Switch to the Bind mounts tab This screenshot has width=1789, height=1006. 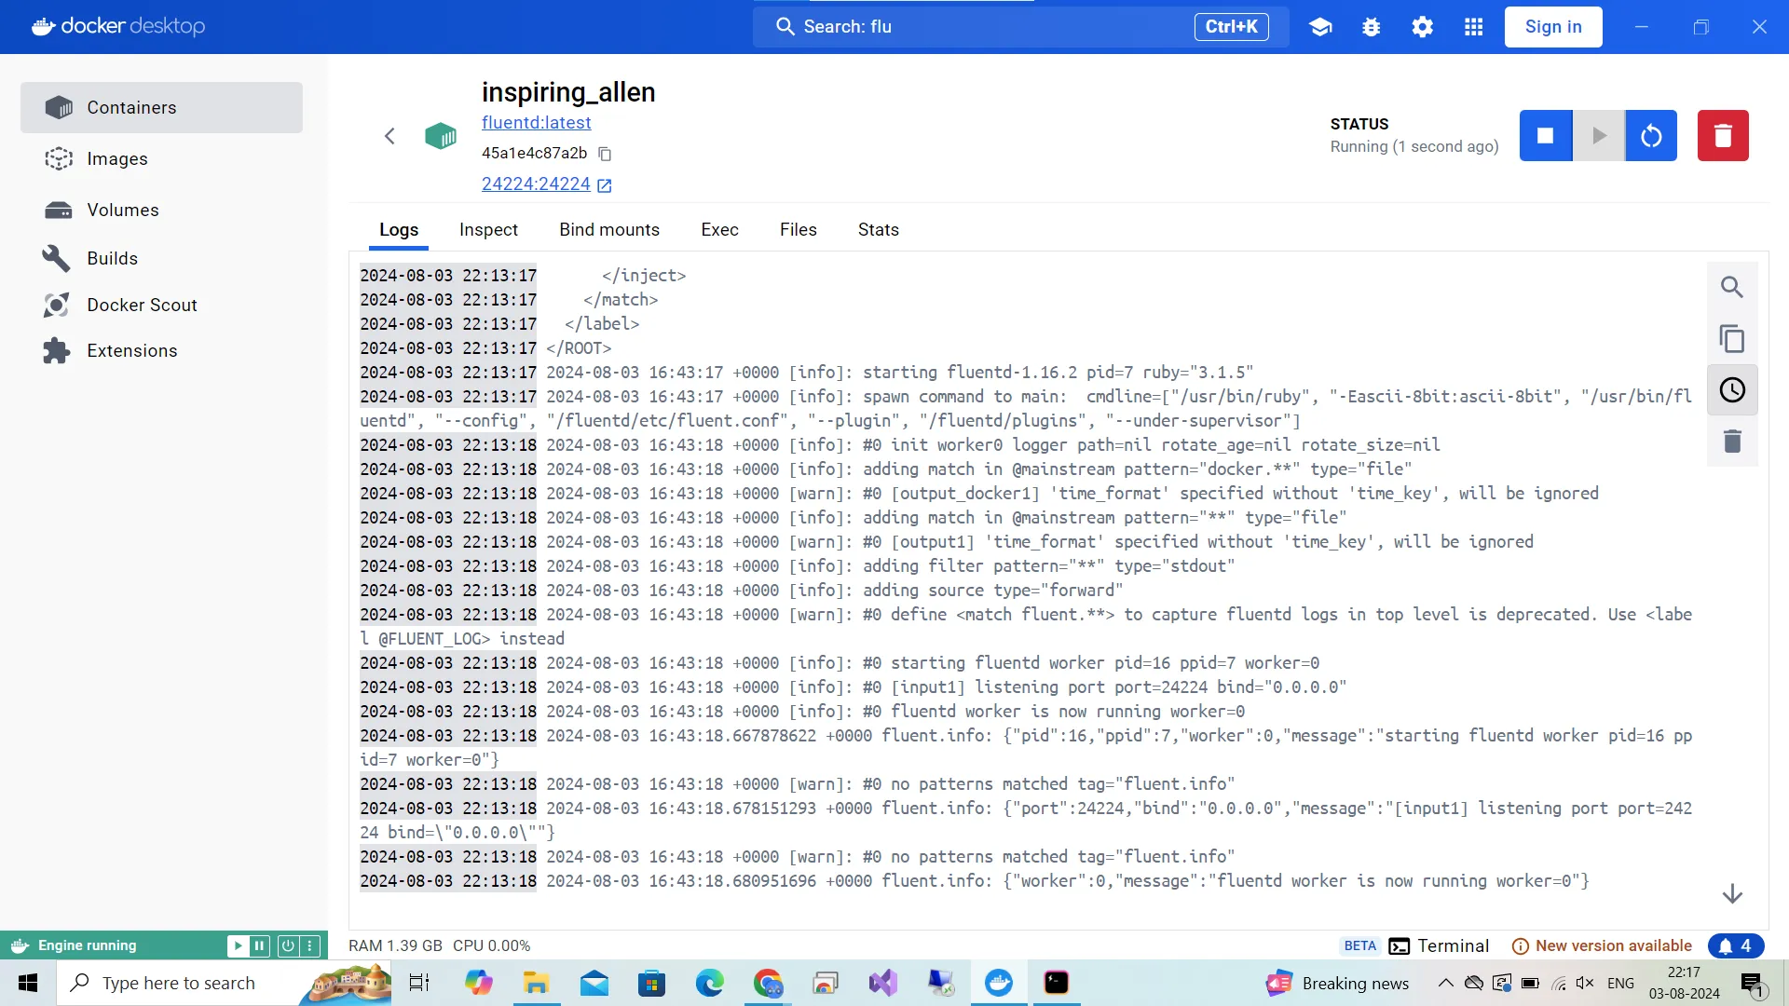click(609, 230)
